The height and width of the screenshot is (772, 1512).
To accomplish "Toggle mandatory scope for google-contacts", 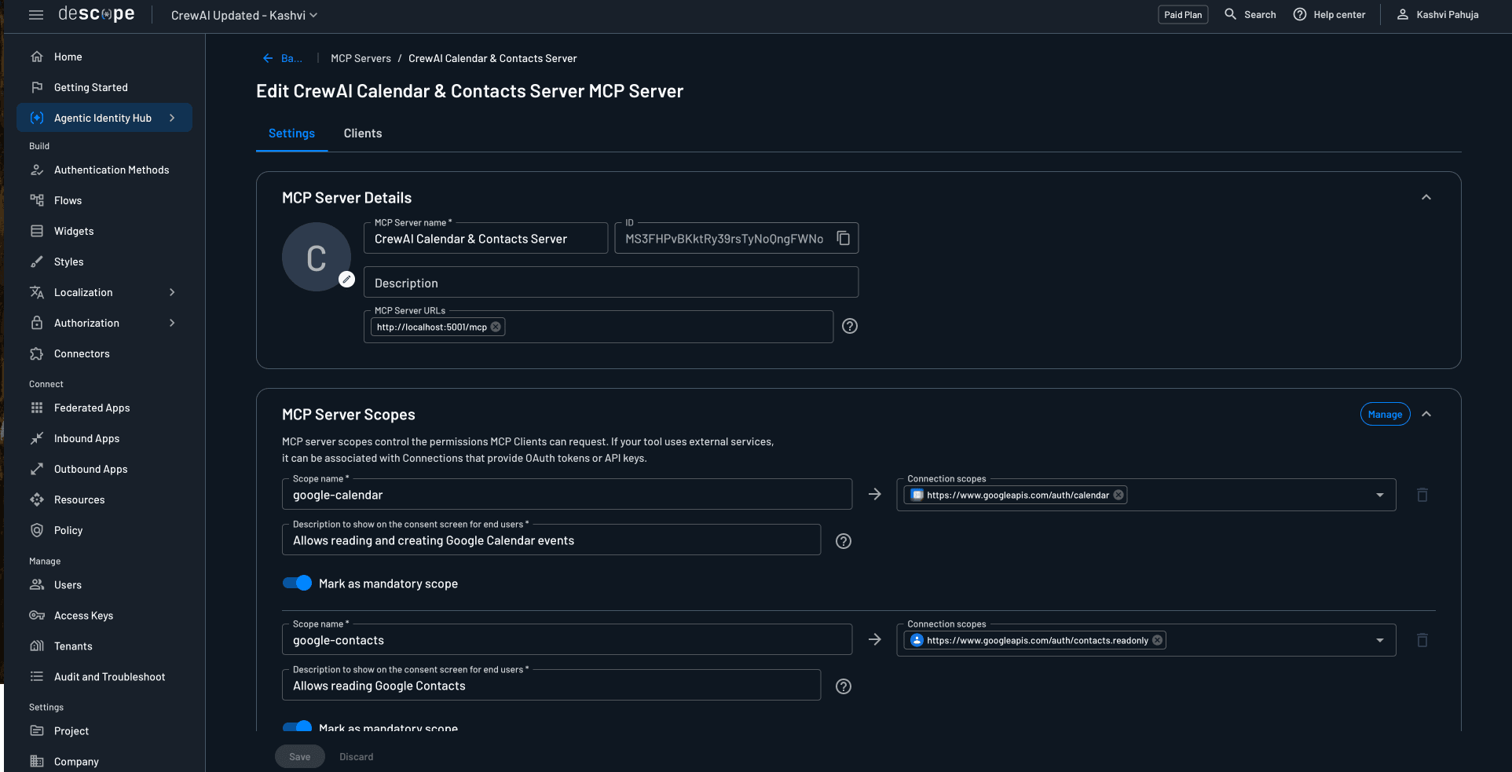I will [297, 727].
